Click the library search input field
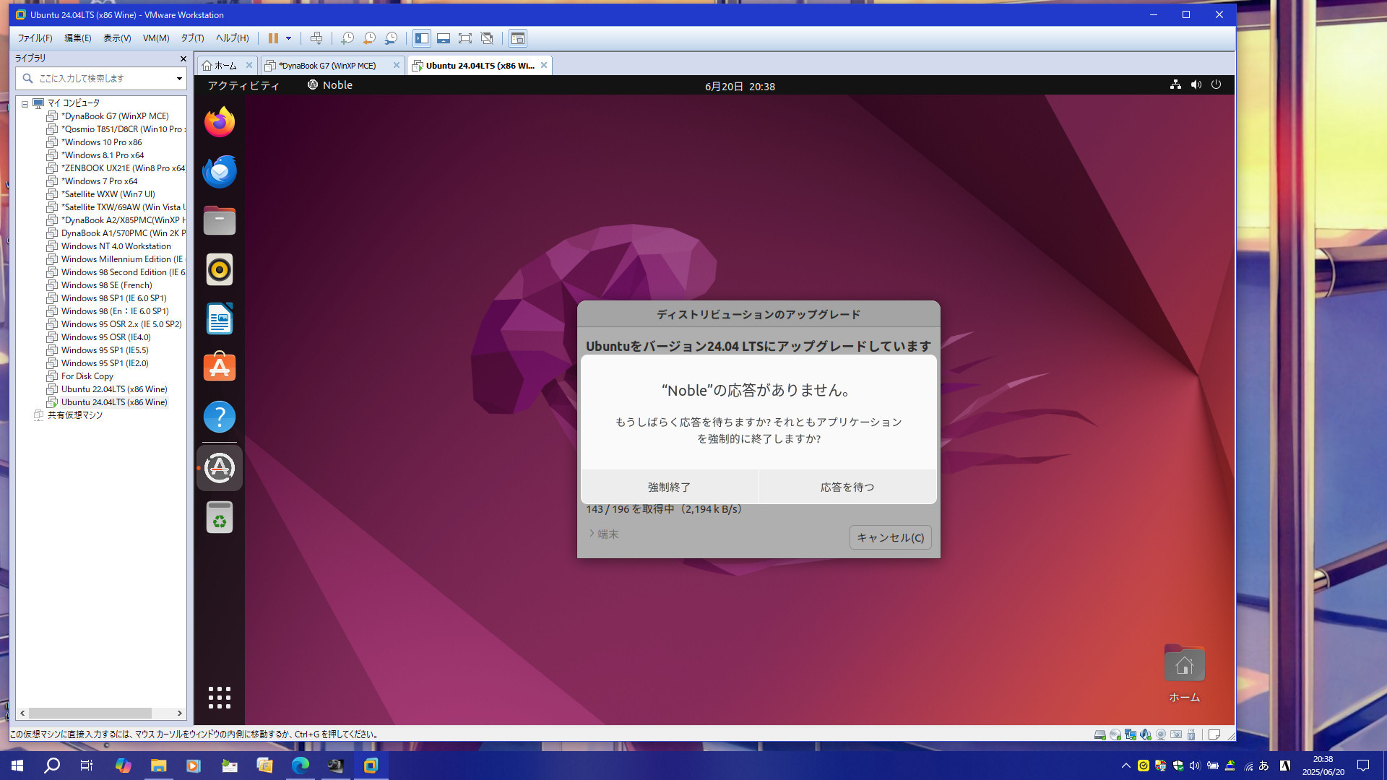1387x780 pixels. pos(101,78)
